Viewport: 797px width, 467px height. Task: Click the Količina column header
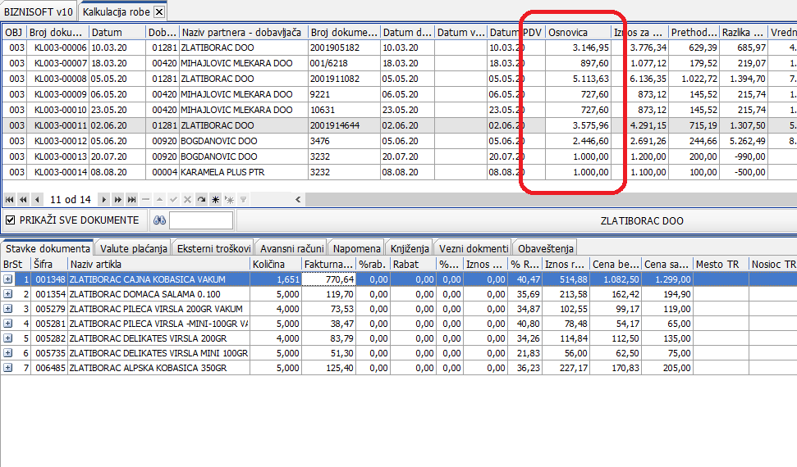click(x=276, y=264)
